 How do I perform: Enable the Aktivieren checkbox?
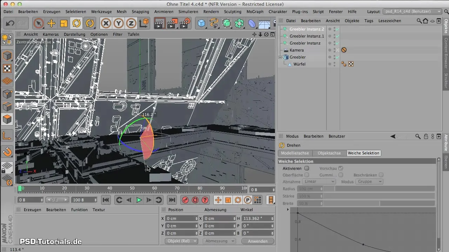click(307, 168)
